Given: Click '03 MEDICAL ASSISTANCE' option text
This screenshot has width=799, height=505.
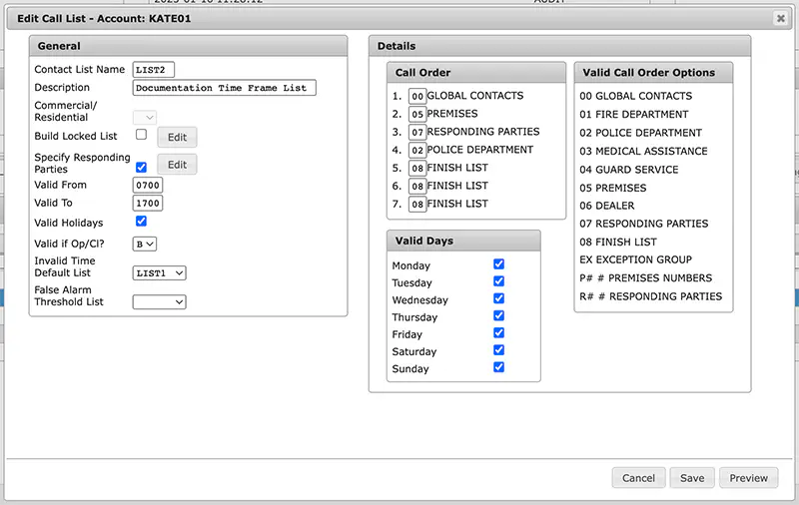Looking at the screenshot, I should pyautogui.click(x=643, y=151).
